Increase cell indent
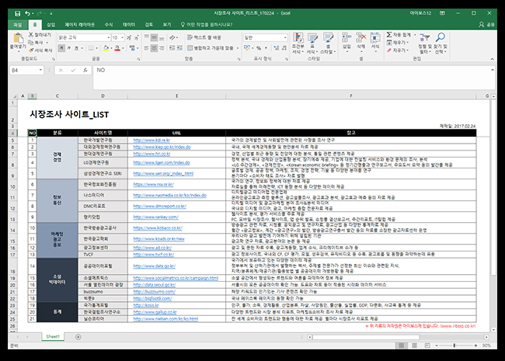Screen dimensions: 505x361 (179, 48)
